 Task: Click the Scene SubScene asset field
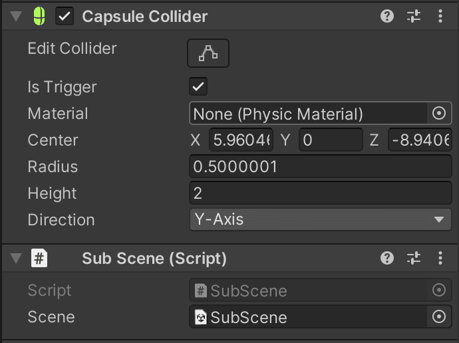point(308,317)
